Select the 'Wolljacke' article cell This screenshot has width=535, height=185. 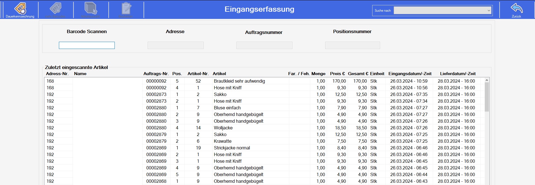pos(223,128)
